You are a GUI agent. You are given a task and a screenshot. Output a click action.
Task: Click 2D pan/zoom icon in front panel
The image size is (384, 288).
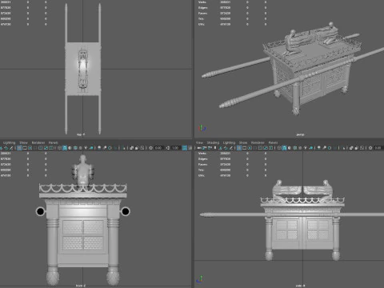click(6, 148)
